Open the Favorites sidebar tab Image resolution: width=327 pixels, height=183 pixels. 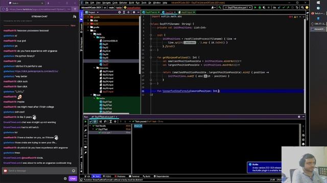(81, 167)
